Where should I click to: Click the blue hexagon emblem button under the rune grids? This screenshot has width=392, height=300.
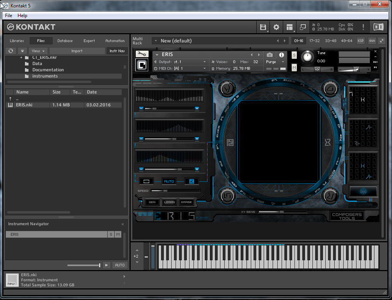point(363,191)
